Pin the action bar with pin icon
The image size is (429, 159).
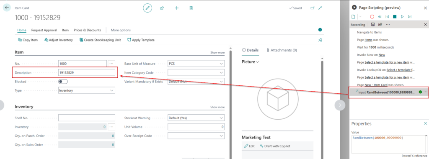click(320, 40)
